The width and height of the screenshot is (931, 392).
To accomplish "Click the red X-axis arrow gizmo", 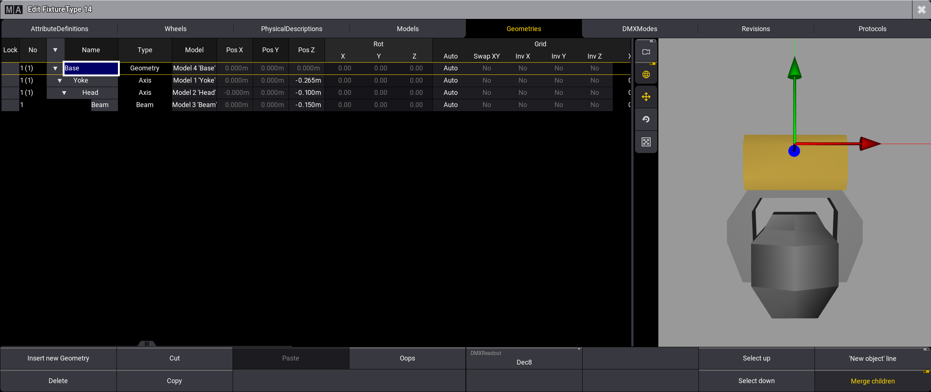I will 869,144.
